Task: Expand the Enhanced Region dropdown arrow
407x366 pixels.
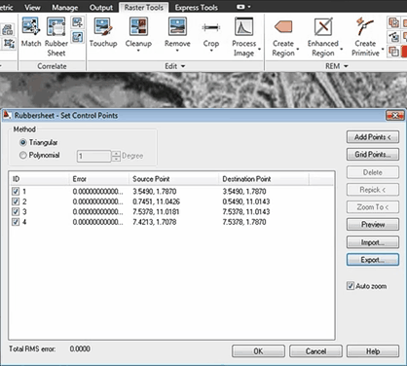Action: (x=342, y=50)
